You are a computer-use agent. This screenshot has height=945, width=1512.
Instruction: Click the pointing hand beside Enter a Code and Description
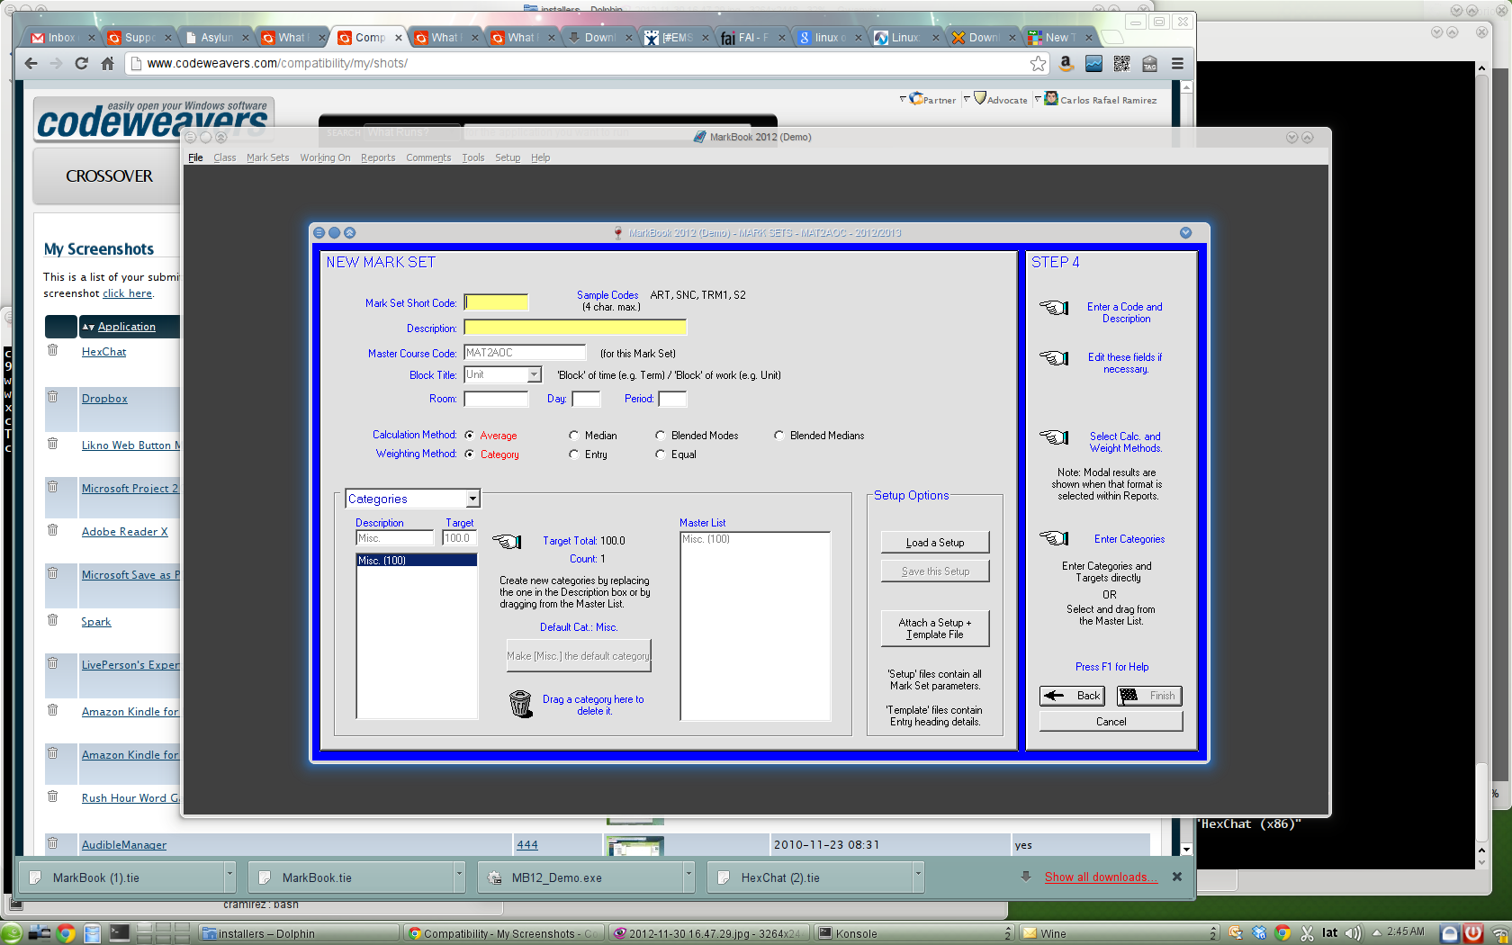1054,308
